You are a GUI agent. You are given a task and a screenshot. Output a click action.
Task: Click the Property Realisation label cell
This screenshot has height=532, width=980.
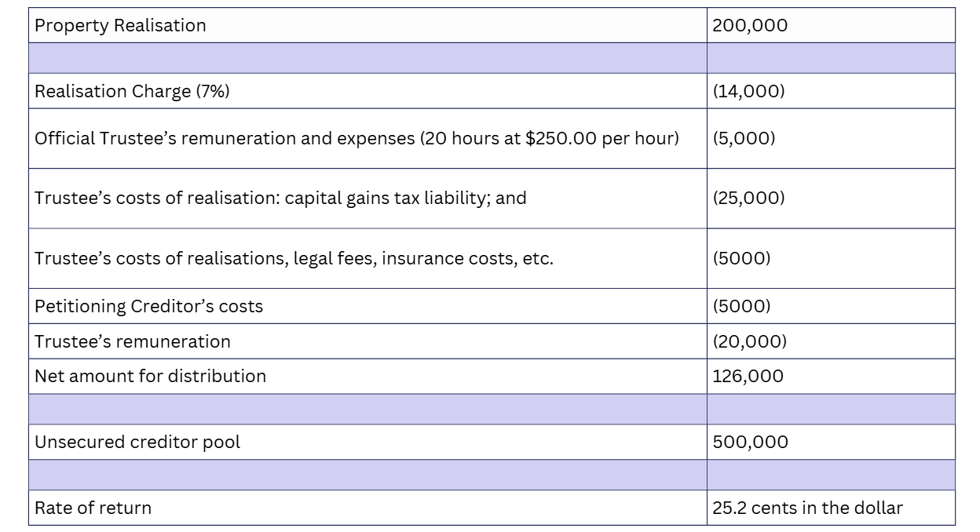pos(120,25)
